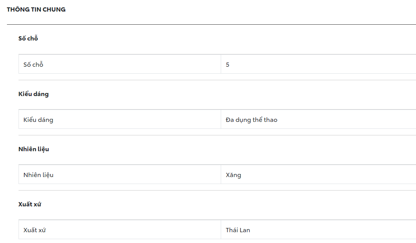
Task: Select the Thái Lan origin value
Action: [238, 230]
